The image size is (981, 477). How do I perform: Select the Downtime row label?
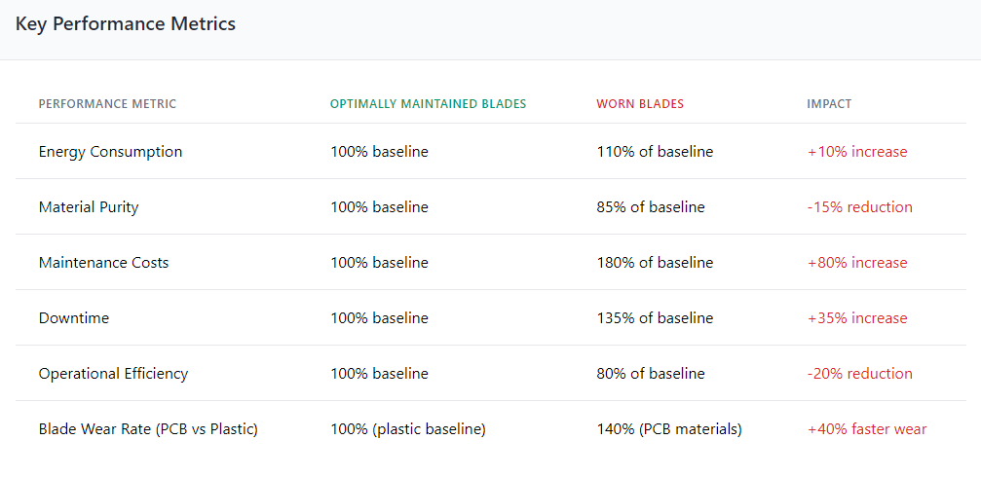coord(73,318)
